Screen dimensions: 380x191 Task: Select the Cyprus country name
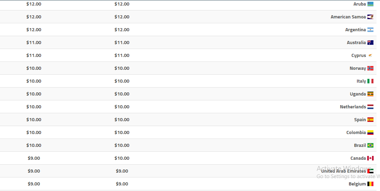(358, 56)
